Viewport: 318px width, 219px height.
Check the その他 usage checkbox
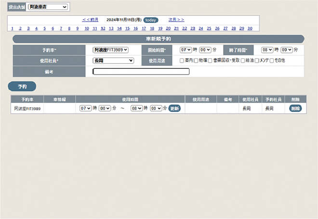point(272,61)
